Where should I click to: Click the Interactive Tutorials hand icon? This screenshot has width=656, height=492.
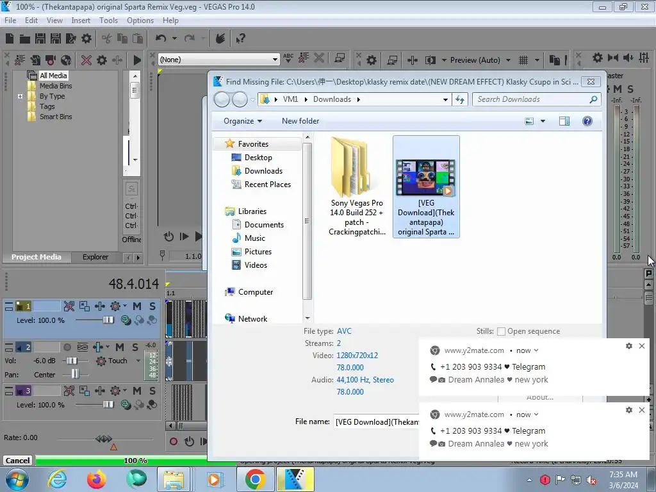pyautogui.click(x=220, y=38)
